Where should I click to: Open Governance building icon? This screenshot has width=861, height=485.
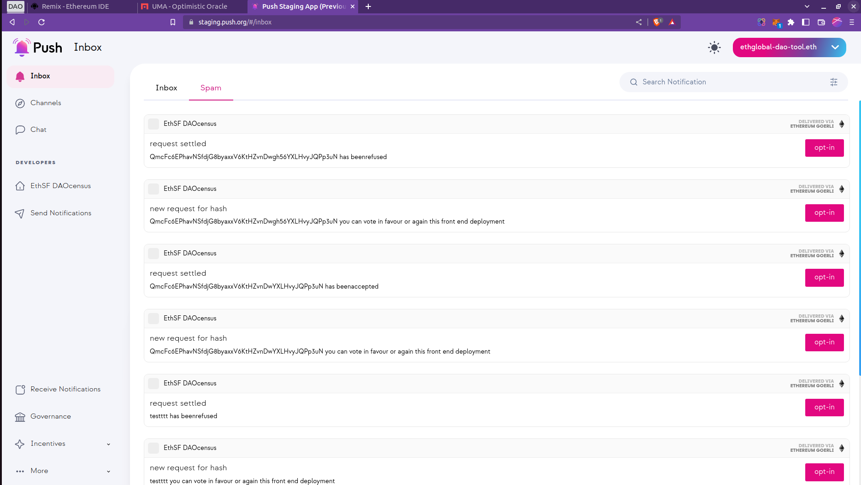pyautogui.click(x=20, y=417)
